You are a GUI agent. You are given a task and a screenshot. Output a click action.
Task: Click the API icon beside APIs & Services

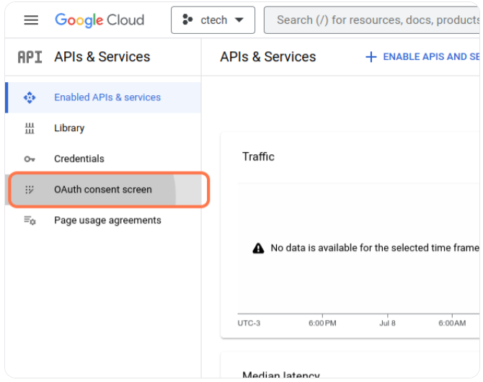30,57
